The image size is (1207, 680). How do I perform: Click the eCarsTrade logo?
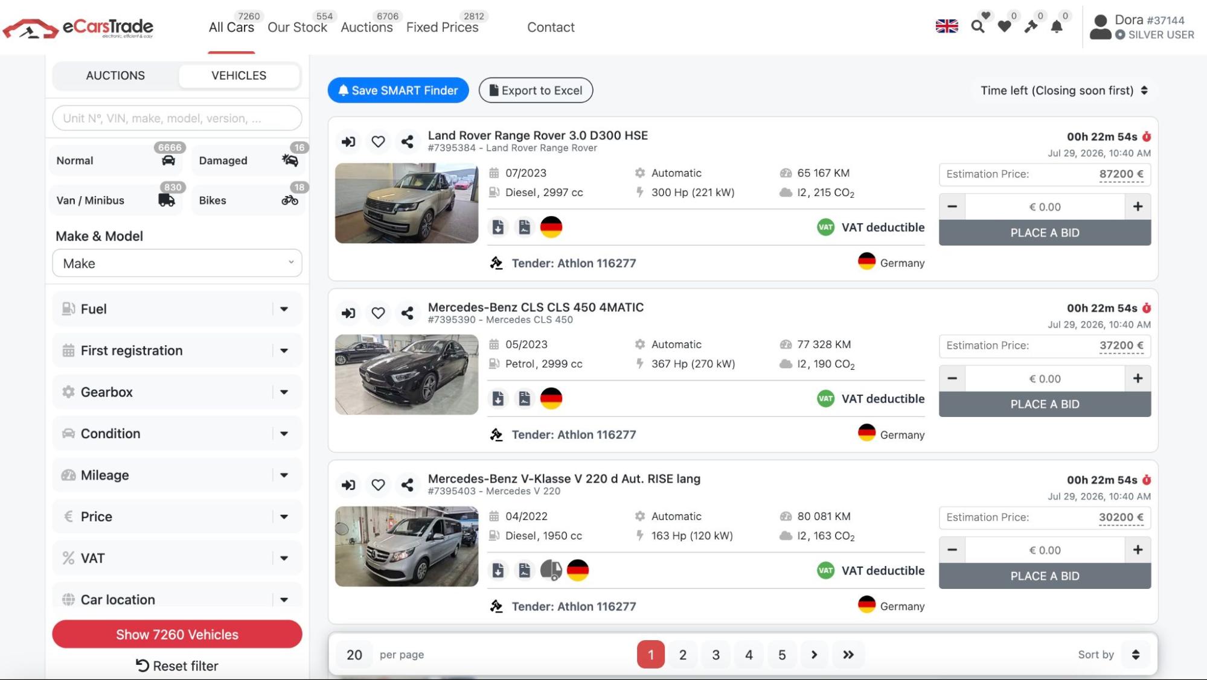[x=78, y=28]
